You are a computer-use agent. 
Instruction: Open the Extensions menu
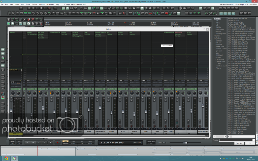50,5
